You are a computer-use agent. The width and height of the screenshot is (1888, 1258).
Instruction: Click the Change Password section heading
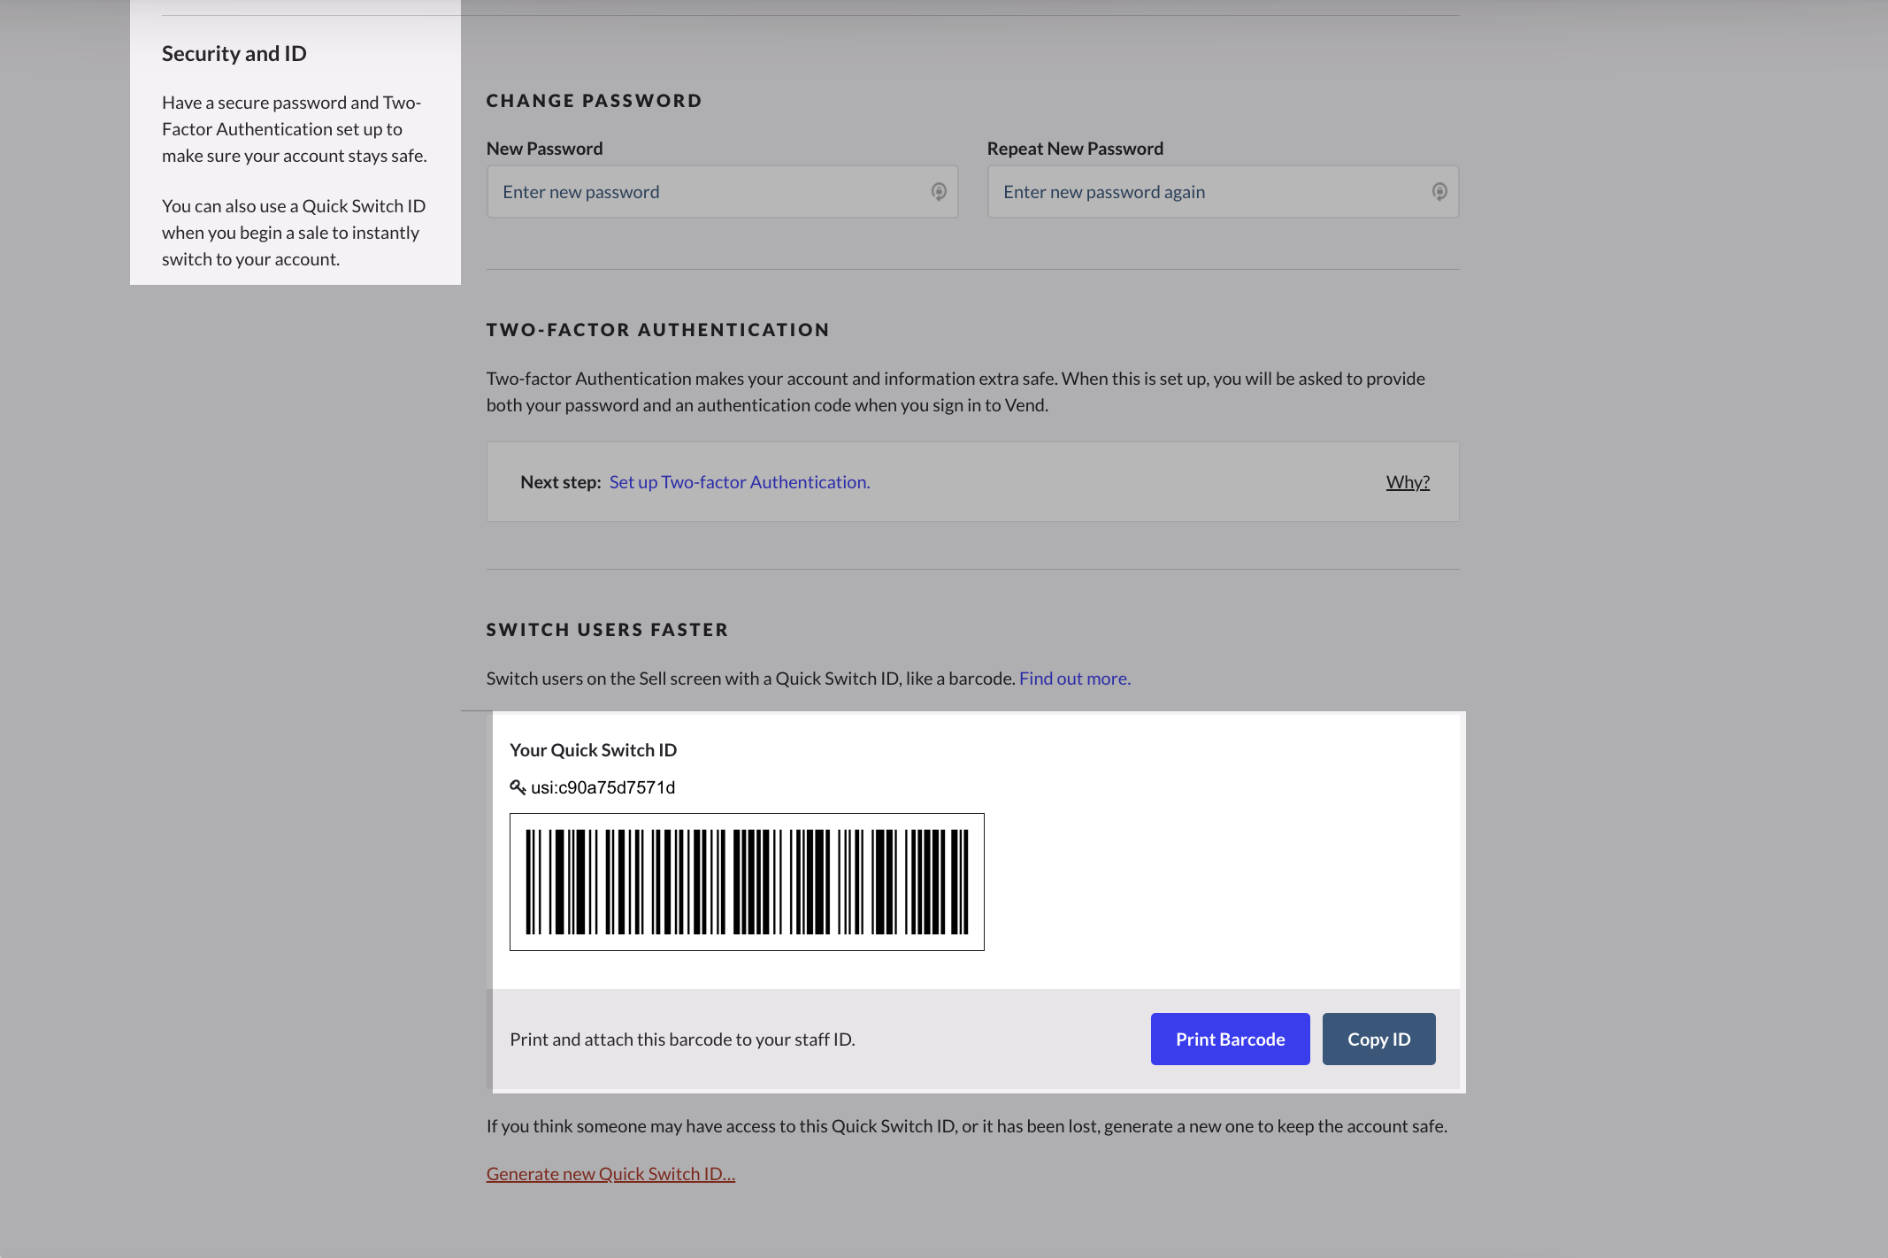click(594, 101)
